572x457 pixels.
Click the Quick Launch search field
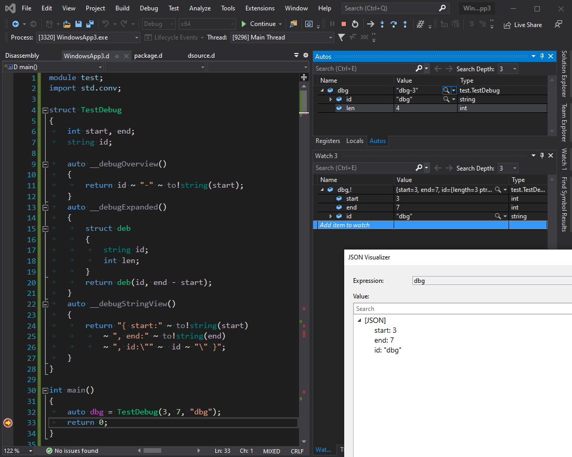[x=395, y=8]
